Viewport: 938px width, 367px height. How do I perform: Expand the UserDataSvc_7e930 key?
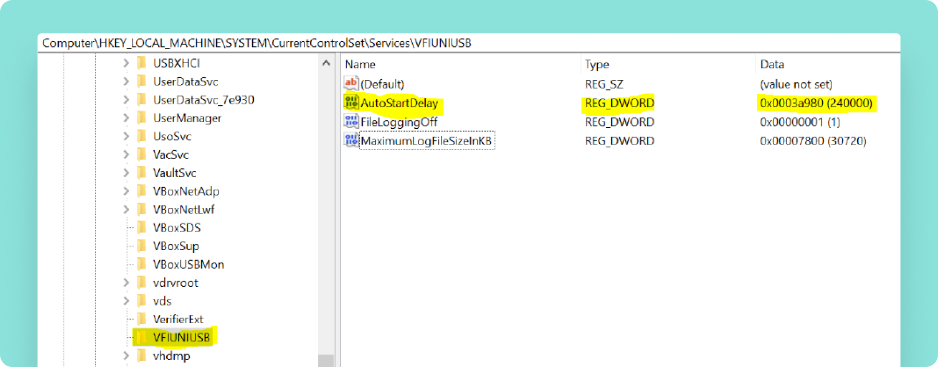[126, 100]
